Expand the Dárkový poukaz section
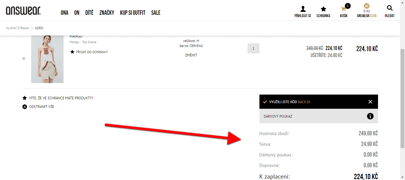The height and width of the screenshot is (180, 405). click(x=319, y=116)
